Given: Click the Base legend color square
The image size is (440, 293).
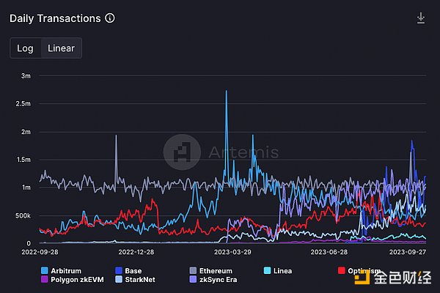Looking at the screenshot, I should (117, 271).
